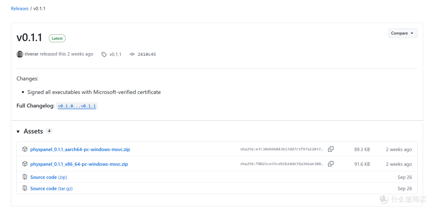Click riverar's profile avatar

pyautogui.click(x=20, y=54)
